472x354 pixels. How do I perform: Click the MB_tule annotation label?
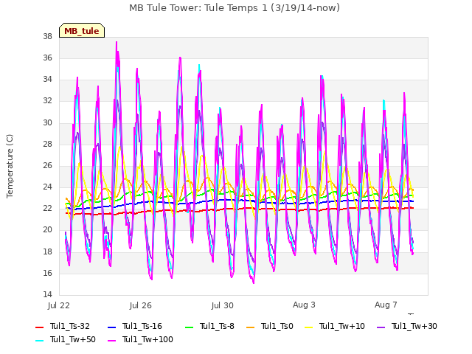pyautogui.click(x=82, y=31)
